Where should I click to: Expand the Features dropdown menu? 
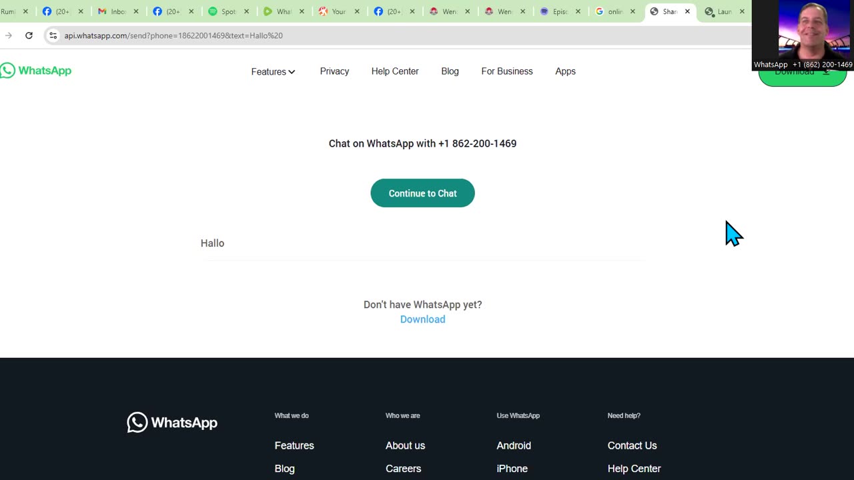273,71
